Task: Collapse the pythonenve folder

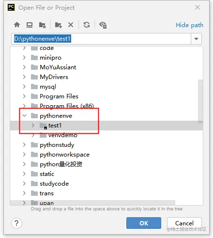Action: coord(25,115)
